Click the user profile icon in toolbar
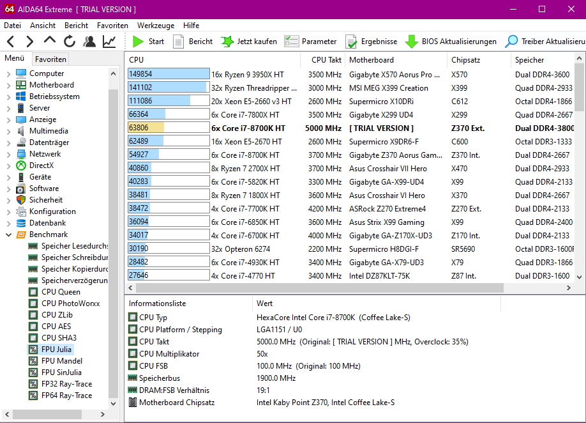 89,42
